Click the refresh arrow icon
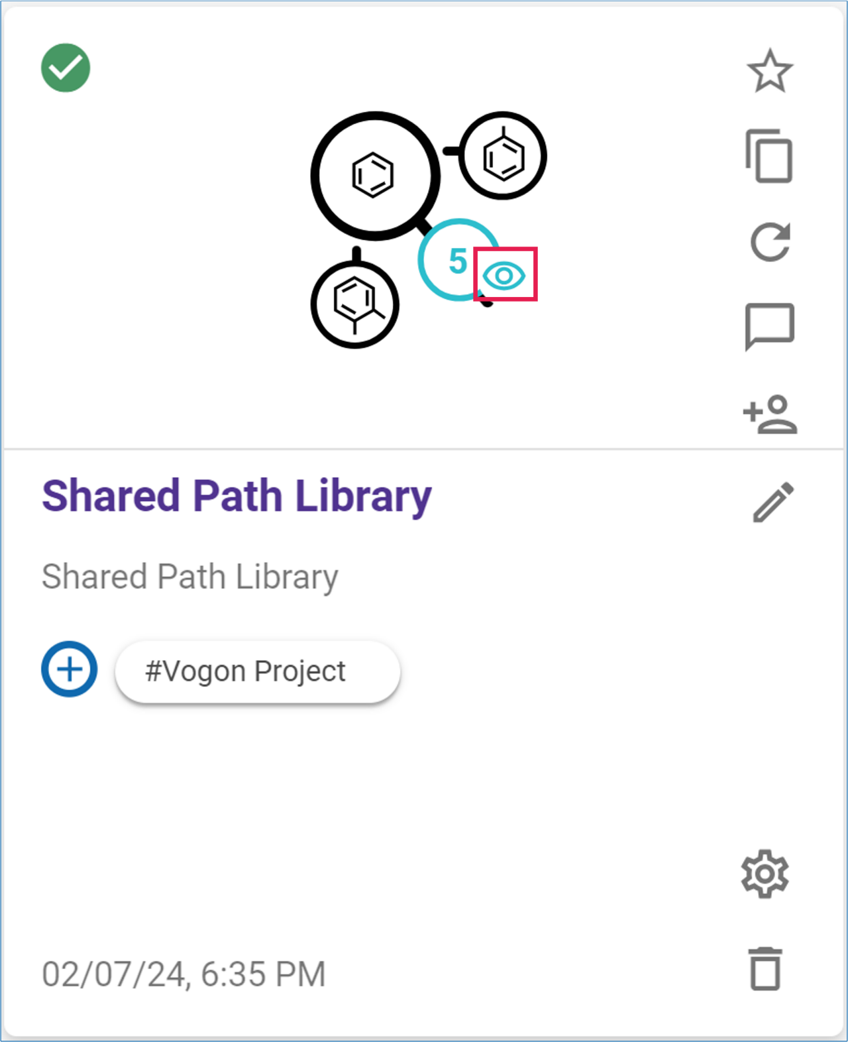Screen dimensions: 848x1042 pyautogui.click(x=770, y=241)
